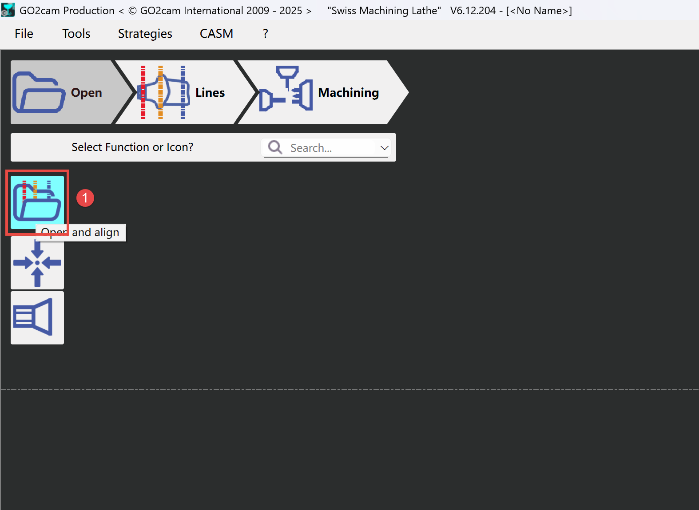Open the File menu
This screenshot has height=510, width=699.
point(24,34)
